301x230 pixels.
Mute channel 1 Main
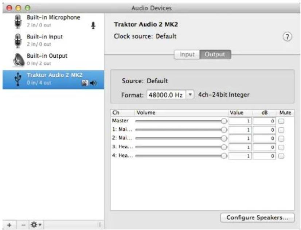coord(281,130)
